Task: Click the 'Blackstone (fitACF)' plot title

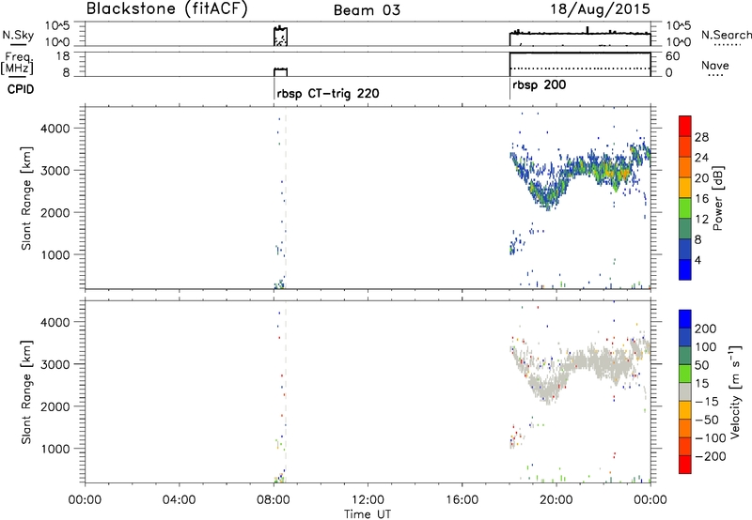Action: (x=167, y=9)
